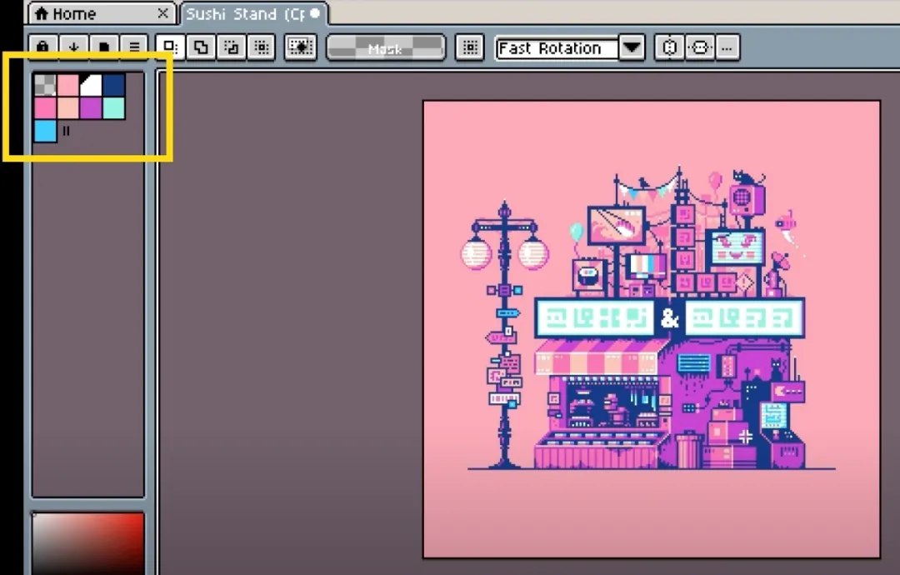900x575 pixels.
Task: Click the pivot point icon beside Mask
Action: (x=470, y=47)
